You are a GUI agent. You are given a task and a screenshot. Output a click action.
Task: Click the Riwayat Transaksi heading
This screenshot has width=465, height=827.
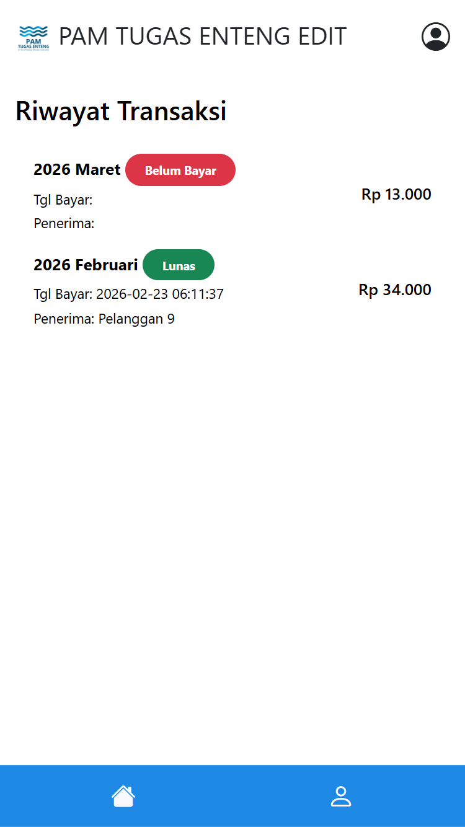click(x=121, y=112)
